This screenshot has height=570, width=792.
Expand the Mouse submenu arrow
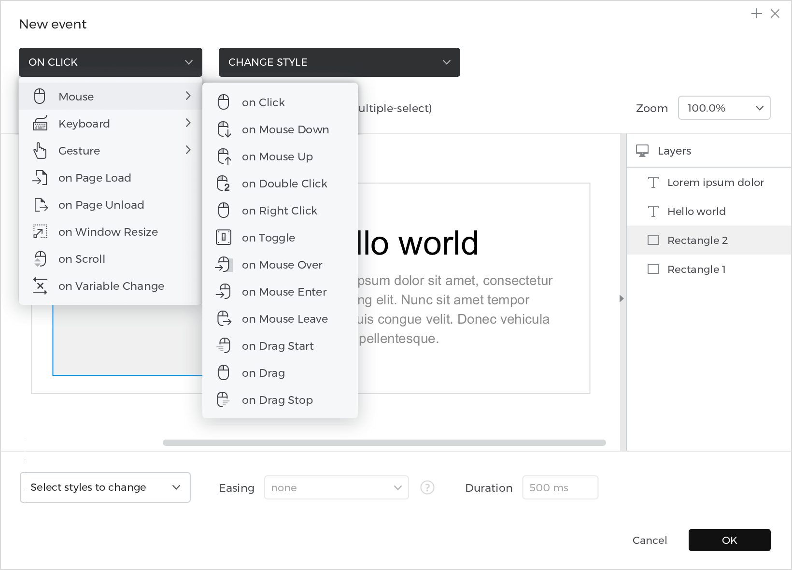(188, 96)
